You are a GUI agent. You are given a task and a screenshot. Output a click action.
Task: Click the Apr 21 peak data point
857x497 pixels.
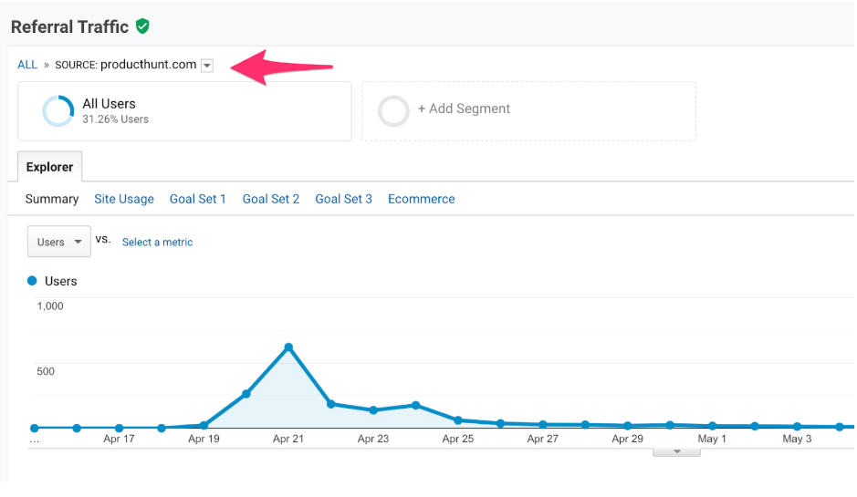288,347
